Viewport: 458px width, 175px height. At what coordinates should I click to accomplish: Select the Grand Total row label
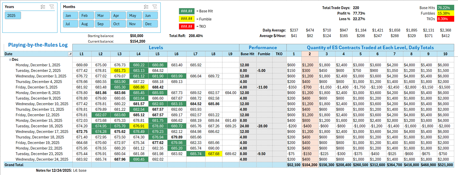click(x=14, y=165)
